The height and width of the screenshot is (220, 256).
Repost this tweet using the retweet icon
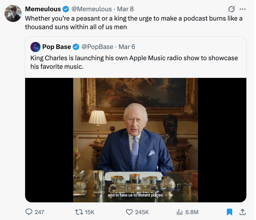[x=79, y=212]
